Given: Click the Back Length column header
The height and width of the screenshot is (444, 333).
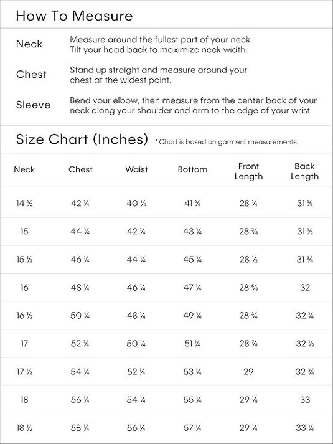Looking at the screenshot, I should pos(305,171).
